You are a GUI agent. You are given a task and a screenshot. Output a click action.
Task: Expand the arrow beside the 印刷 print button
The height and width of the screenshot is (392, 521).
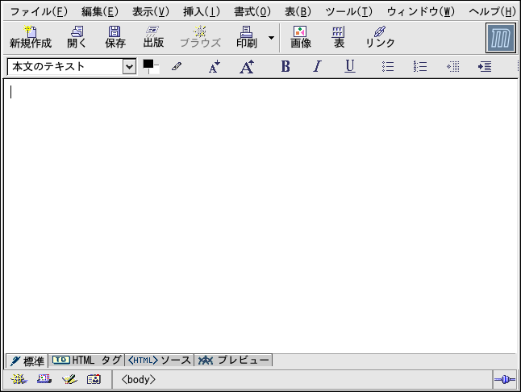point(271,37)
